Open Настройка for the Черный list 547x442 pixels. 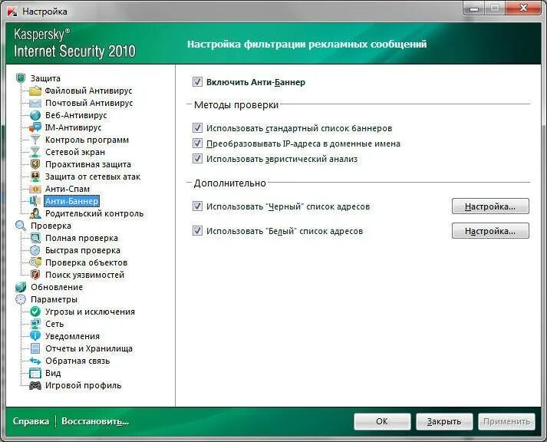[490, 206]
